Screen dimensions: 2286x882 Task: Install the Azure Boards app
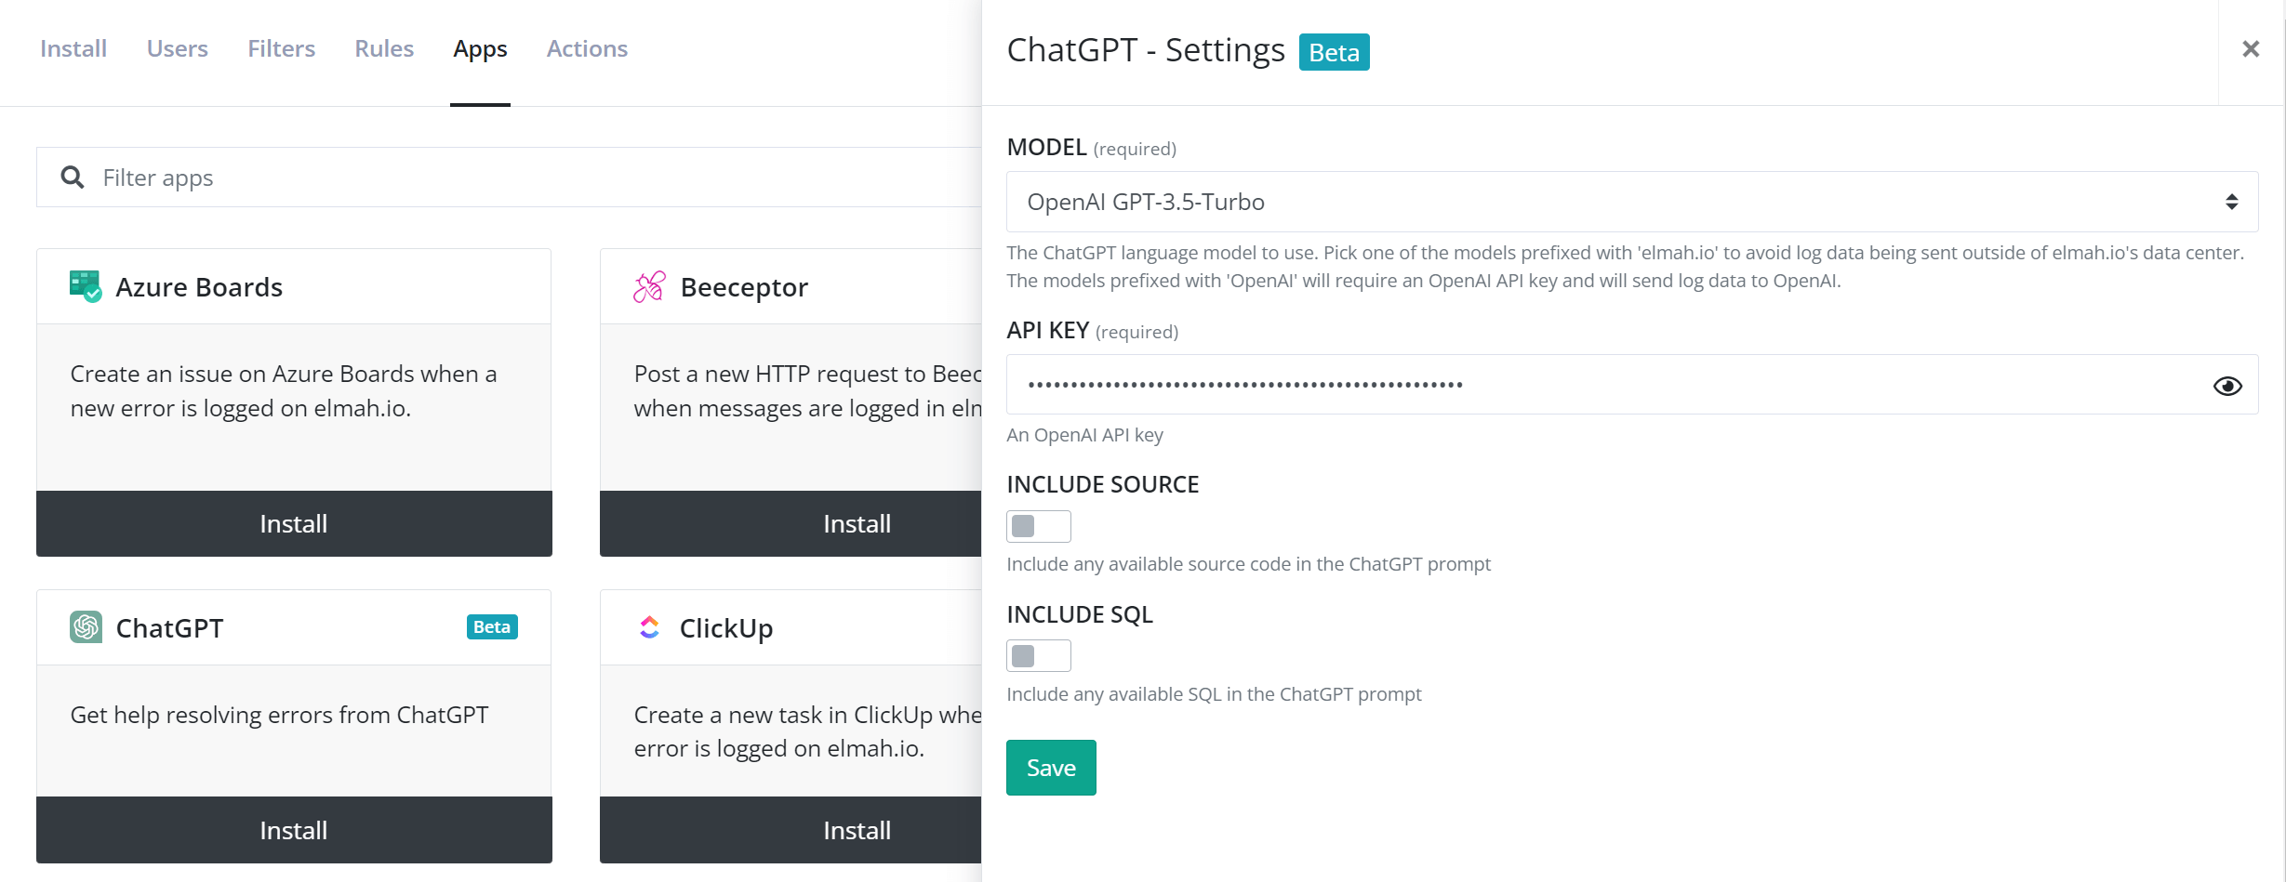[x=293, y=523]
